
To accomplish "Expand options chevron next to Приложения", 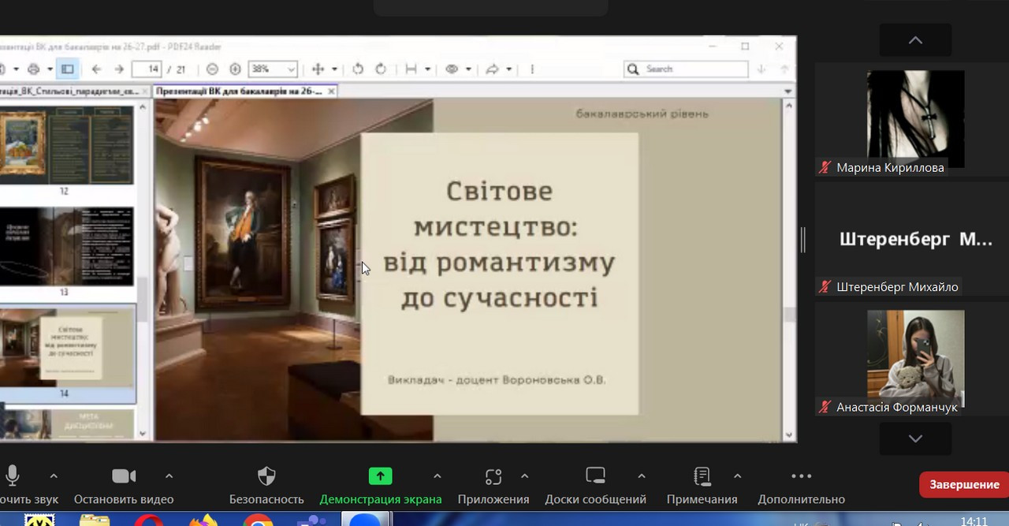I will point(525,476).
